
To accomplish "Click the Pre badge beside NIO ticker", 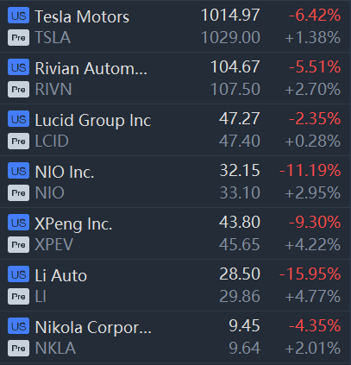I will 18,193.
